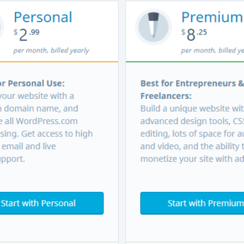244x244 pixels.
Task: Click the advanced design tools description line
Action: click(192, 121)
